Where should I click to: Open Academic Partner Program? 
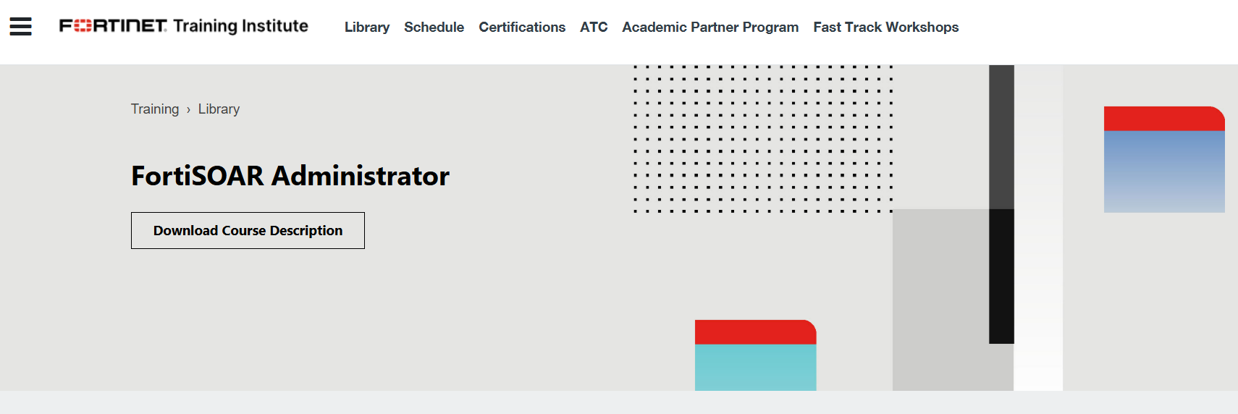click(x=710, y=27)
